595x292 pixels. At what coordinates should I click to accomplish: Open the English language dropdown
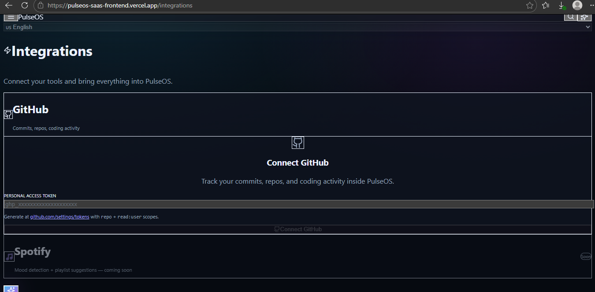click(297, 27)
